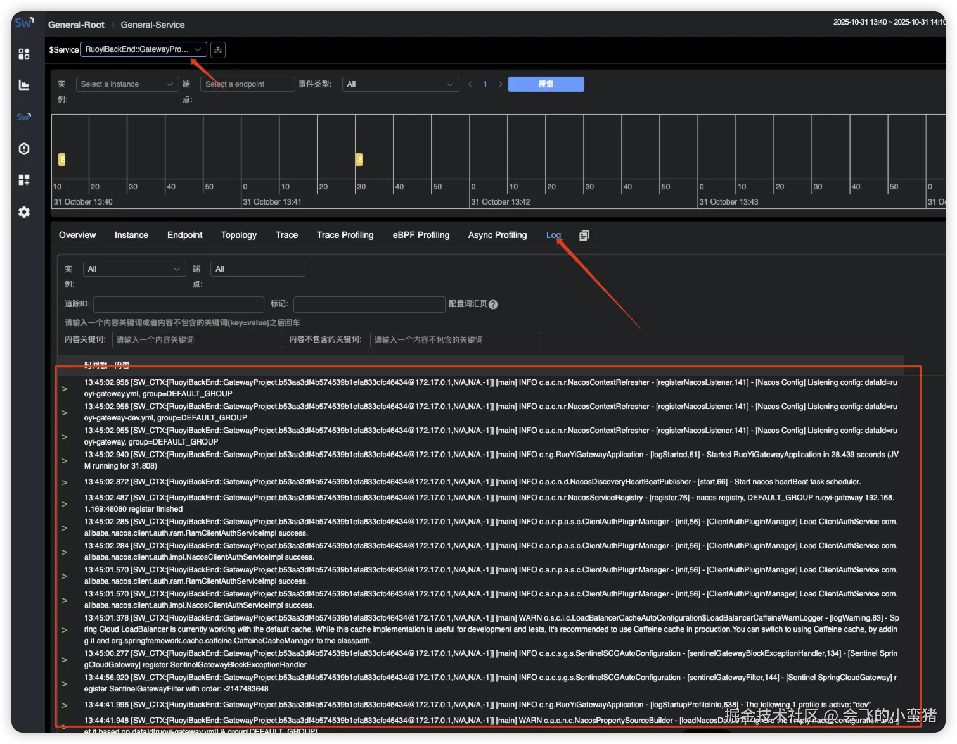Click the blue 搜索 search button
Viewport: 957px width, 744px height.
pos(546,84)
